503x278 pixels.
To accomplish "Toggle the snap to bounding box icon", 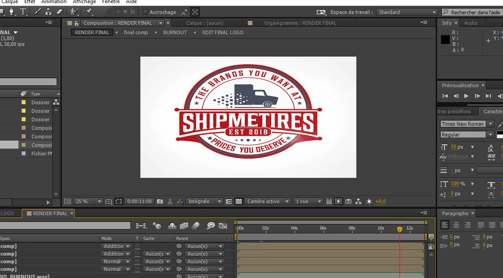I will [195, 12].
